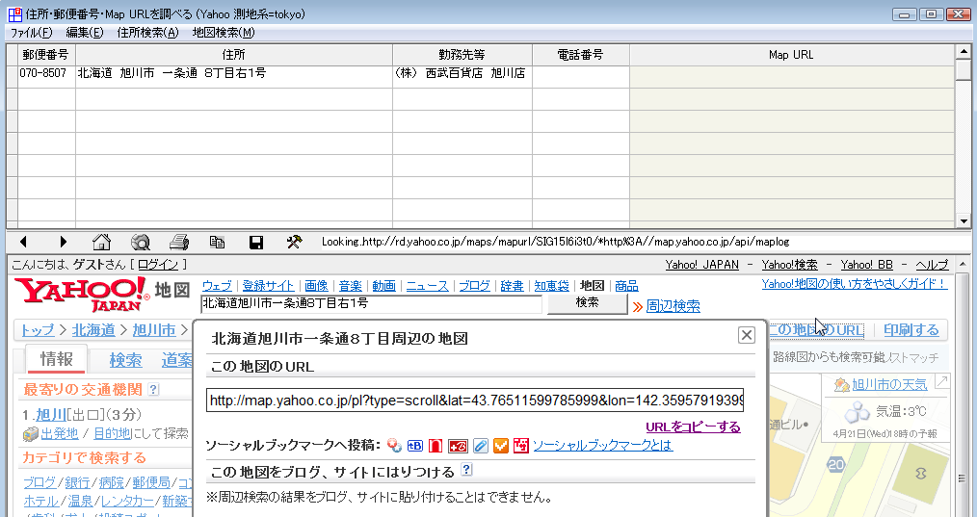Image resolution: width=977 pixels, height=517 pixels.
Task: Click help icon beside ブログ、サイトにはりつける heading
Action: [x=465, y=470]
